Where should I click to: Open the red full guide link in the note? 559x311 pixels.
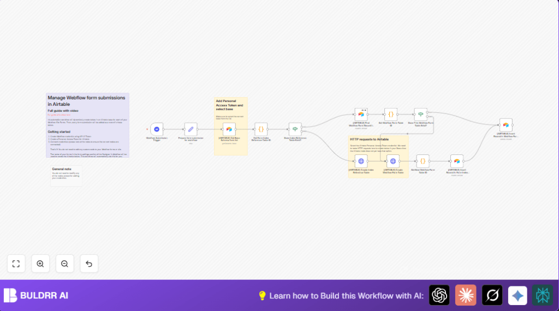point(59,115)
